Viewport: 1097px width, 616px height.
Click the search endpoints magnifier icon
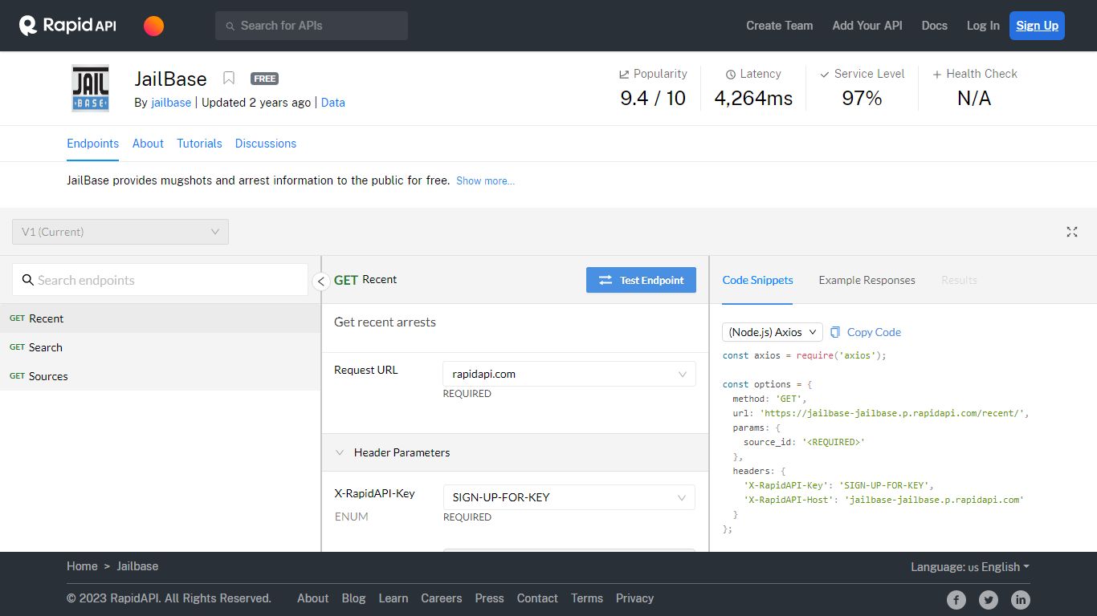coord(27,280)
